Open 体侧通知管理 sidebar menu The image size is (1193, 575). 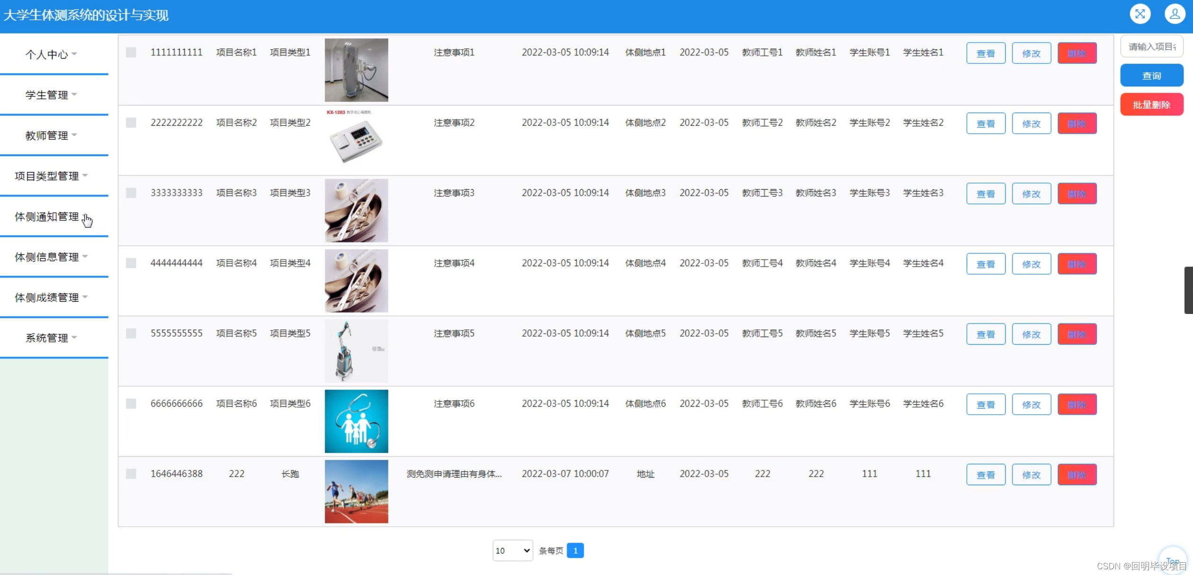click(x=46, y=217)
